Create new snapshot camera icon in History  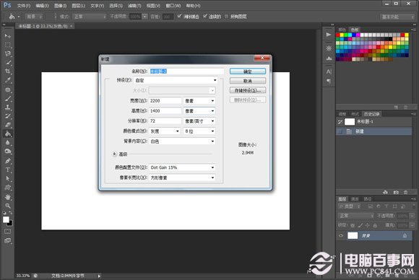click(x=396, y=192)
